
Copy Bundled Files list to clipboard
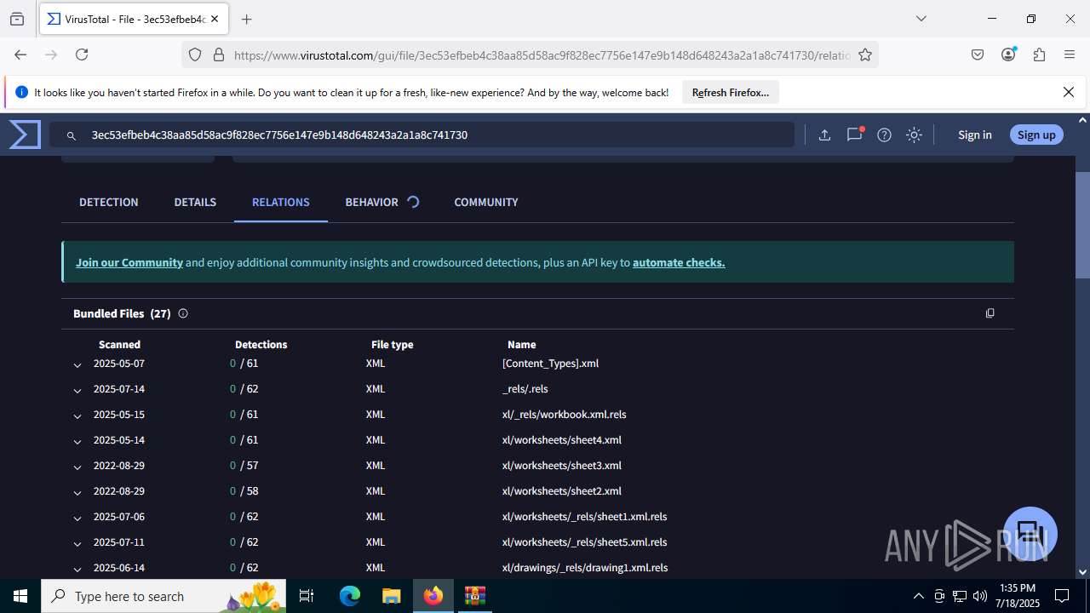pos(990,313)
